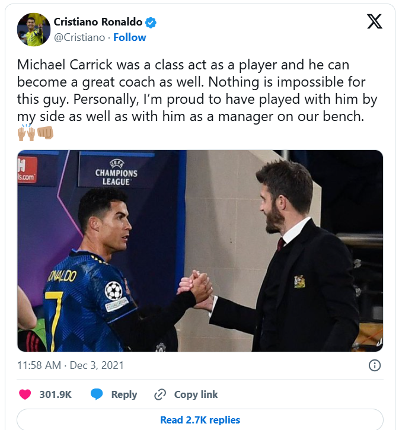Follow the @Cristiano account
This screenshot has width=399, height=430.
129,37
